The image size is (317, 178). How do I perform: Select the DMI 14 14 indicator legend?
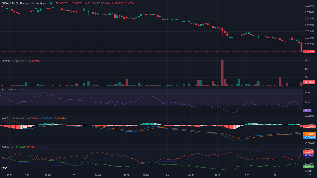point(7,147)
